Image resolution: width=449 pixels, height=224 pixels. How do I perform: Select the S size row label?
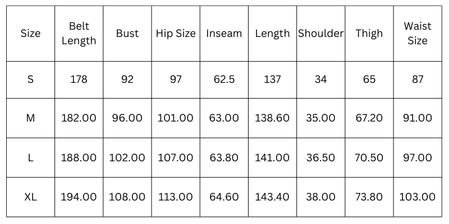(x=30, y=80)
